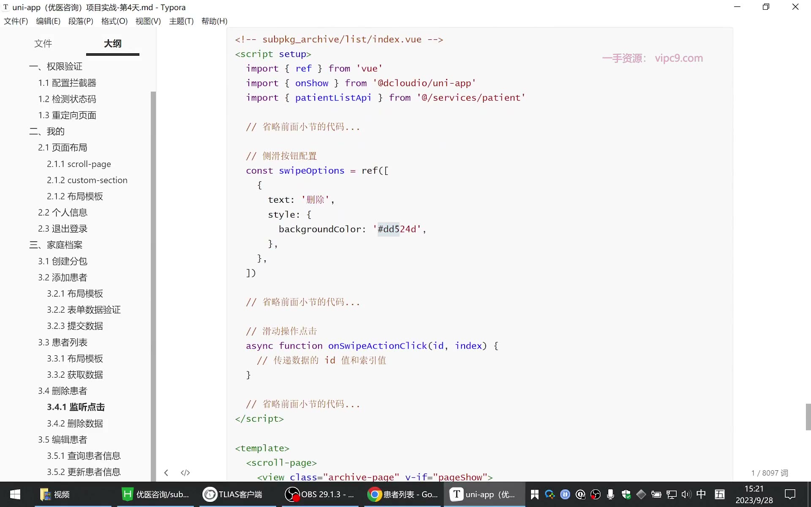Jump to outline heading 三、家庭档案
The height and width of the screenshot is (507, 811).
[x=56, y=245]
